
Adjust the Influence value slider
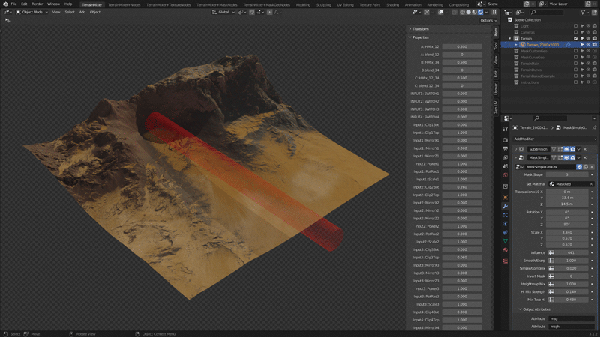571,252
